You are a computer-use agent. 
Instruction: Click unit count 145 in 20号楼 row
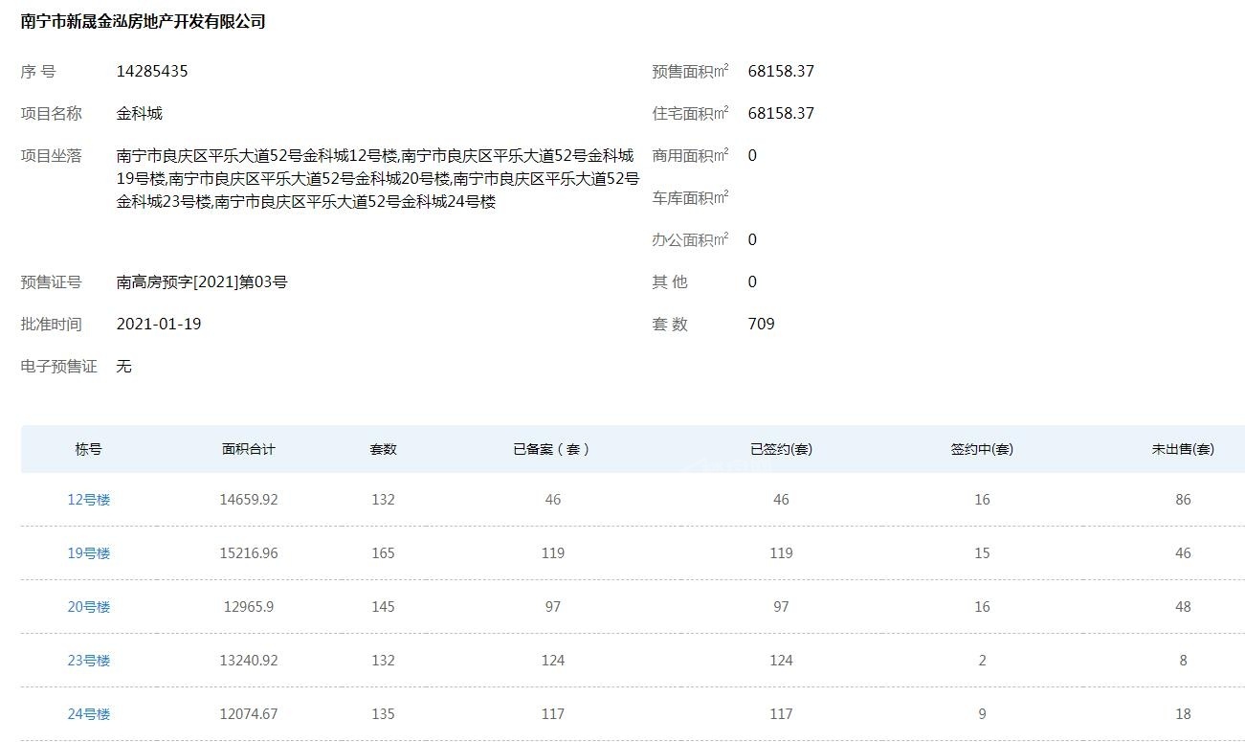point(384,607)
